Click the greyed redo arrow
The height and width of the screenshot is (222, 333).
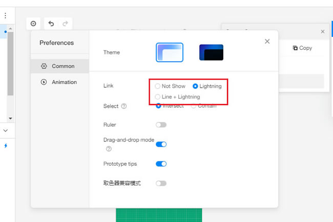point(65,24)
